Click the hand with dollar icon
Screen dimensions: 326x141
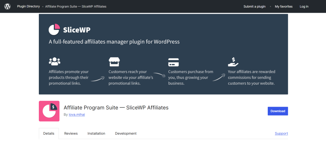pos(233,62)
